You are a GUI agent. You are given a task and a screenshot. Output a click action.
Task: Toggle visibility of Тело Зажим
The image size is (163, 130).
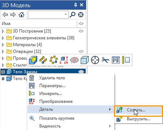[x=81, y=72]
